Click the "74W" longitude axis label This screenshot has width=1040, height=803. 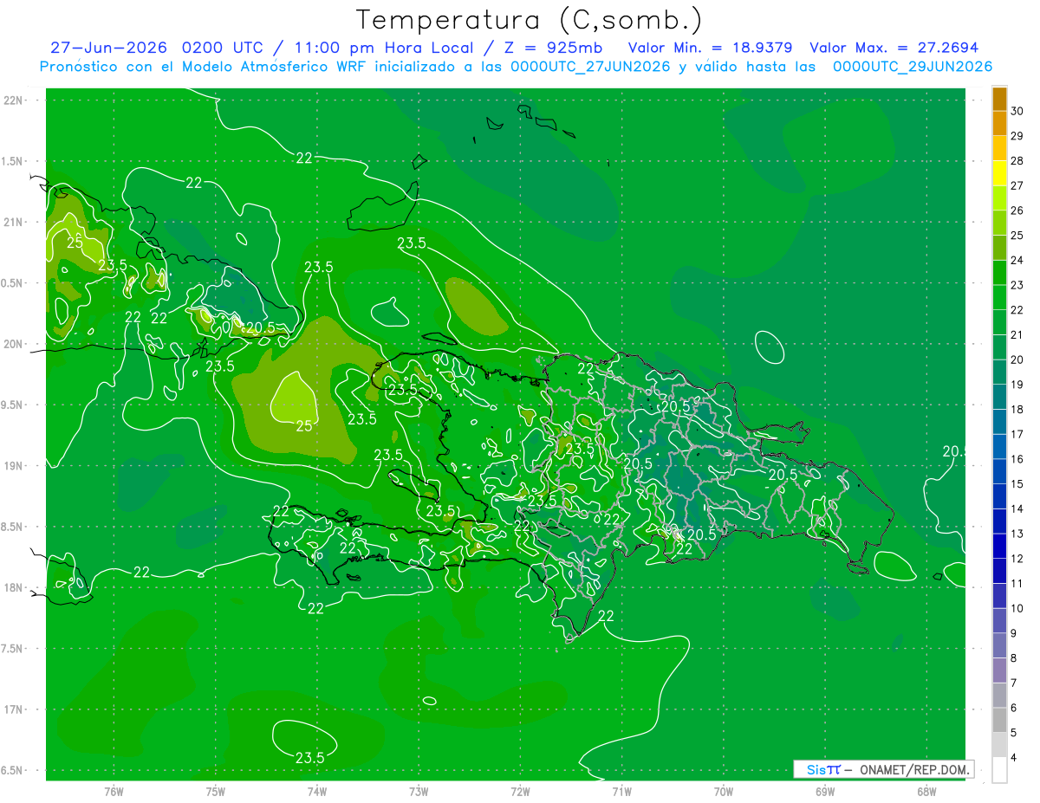(317, 792)
